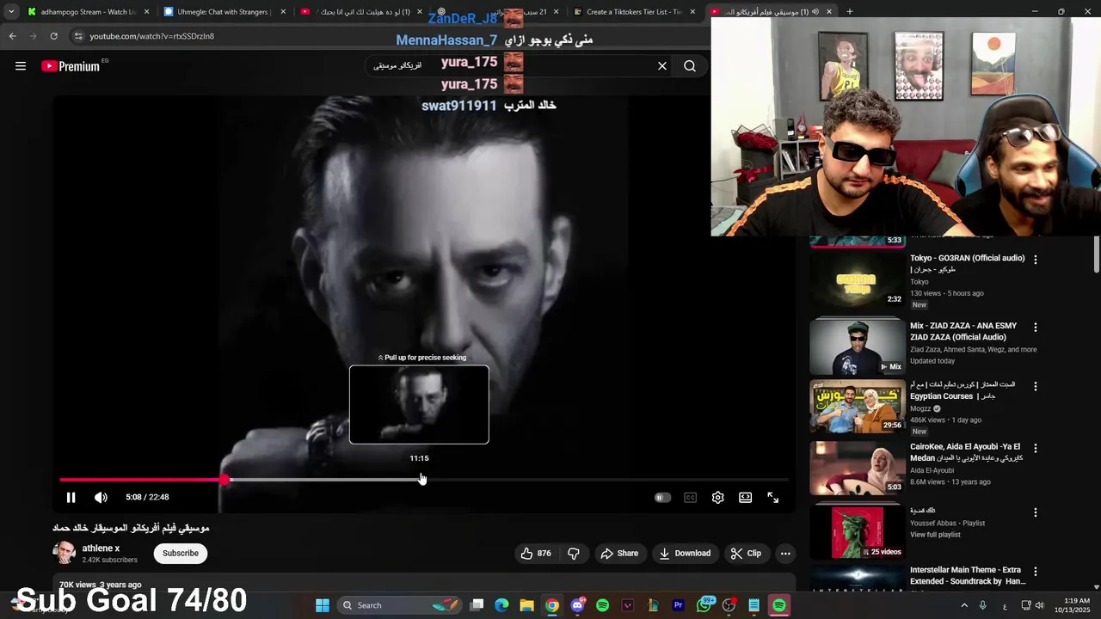Click seek preview thumbnail at 11:15
This screenshot has width=1101, height=619.
pos(419,404)
